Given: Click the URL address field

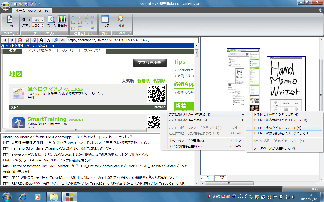Looking at the screenshot, I should click(x=133, y=40).
